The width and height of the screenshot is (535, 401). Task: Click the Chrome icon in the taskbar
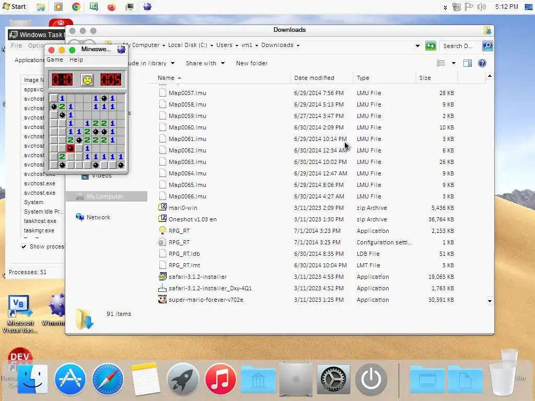point(76,7)
